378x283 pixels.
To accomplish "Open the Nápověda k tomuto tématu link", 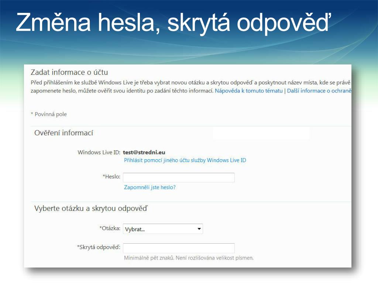I will [248, 91].
